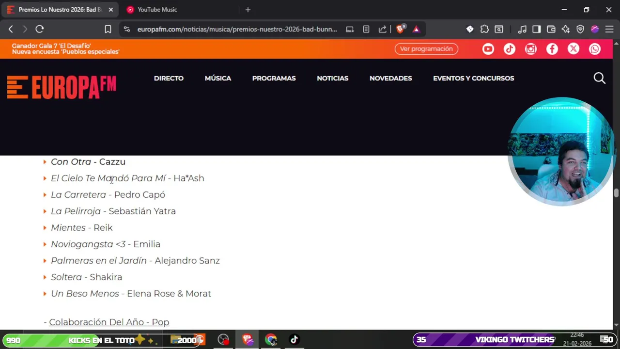Open the browser hamburger main menu
Viewport: 620px width, 349px height.
pos(609,29)
